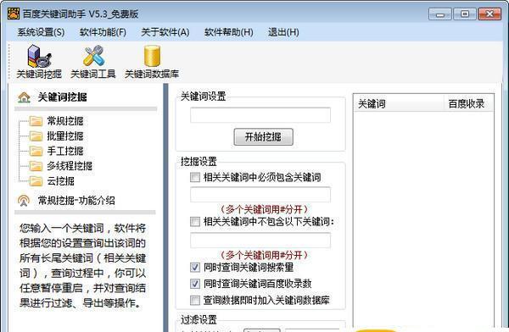Click the home icon beside 关键词挖掘 heading
The width and height of the screenshot is (509, 332).
point(24,97)
